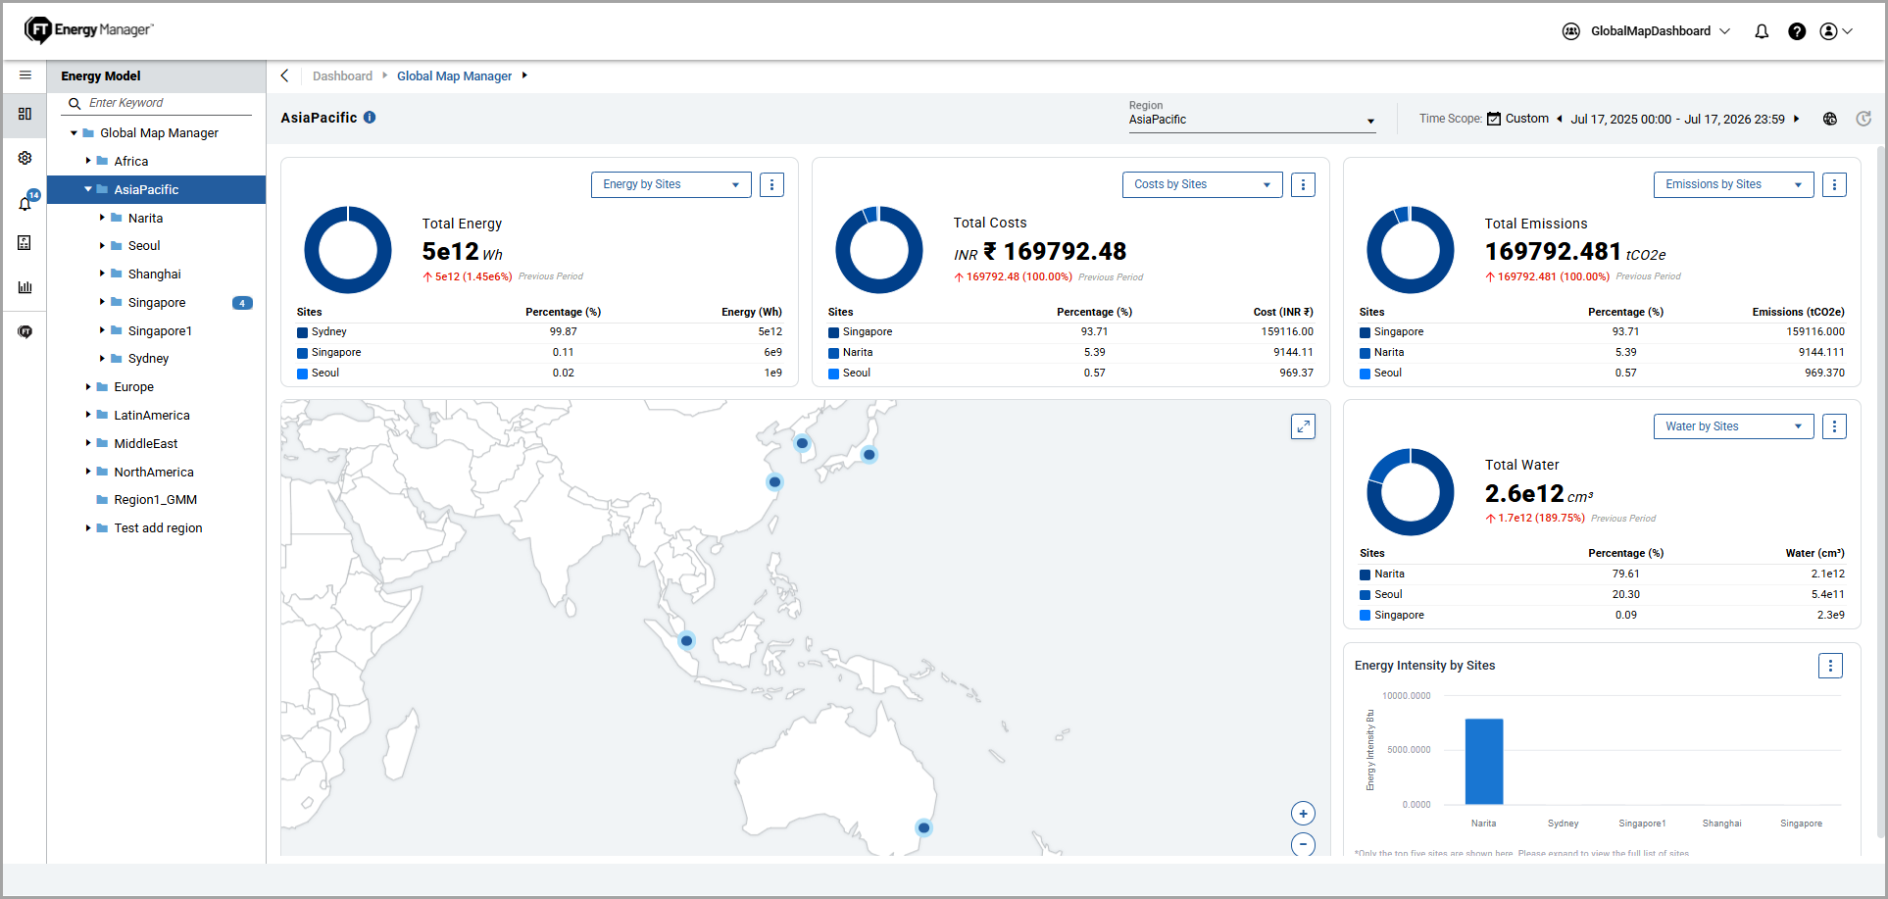
Task: Click the Dashboard breadcrumb link
Action: point(342,76)
